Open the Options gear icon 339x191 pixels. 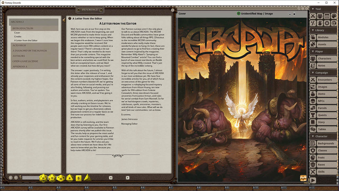tap(327, 23)
